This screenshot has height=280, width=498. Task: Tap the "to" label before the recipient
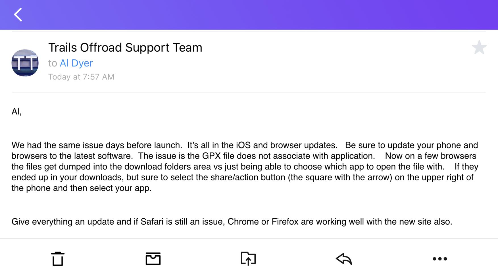tap(53, 63)
